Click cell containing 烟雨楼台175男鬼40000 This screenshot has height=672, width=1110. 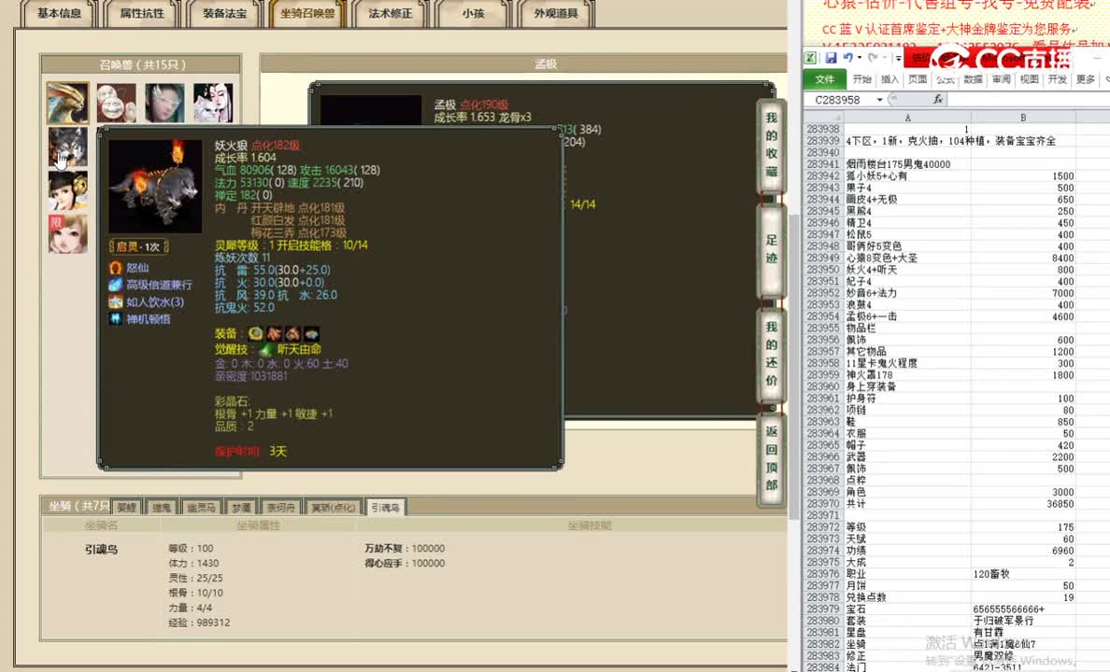(907, 164)
